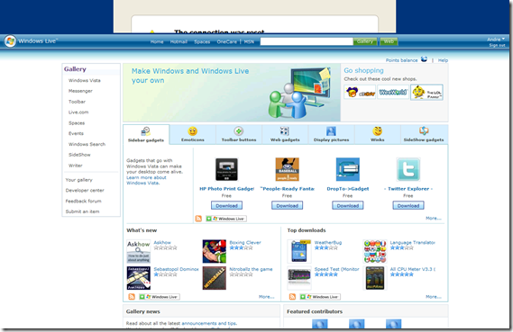Viewport: 513px width, 332px height.
Task: Download the People-Ready Fantasy gadget
Action: (x=288, y=206)
